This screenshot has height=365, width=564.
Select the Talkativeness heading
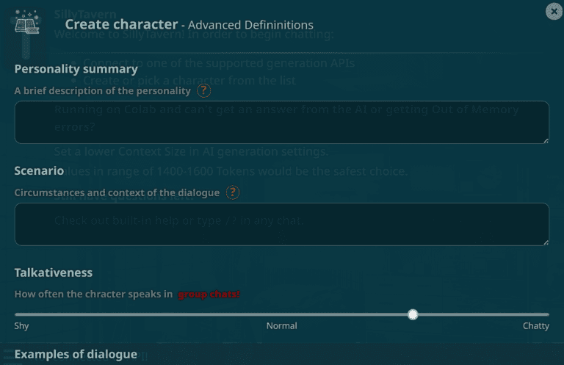(54, 272)
